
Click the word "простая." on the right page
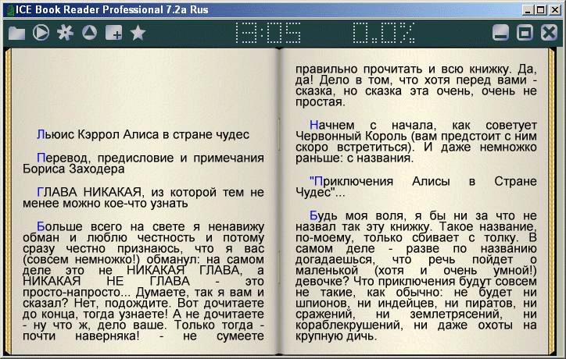(x=321, y=102)
